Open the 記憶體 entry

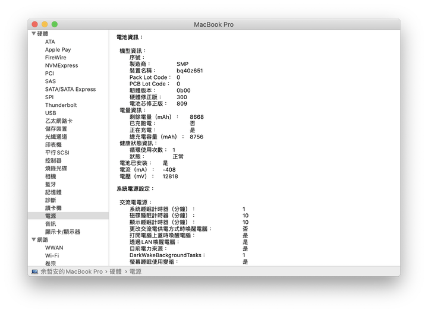[x=53, y=192]
